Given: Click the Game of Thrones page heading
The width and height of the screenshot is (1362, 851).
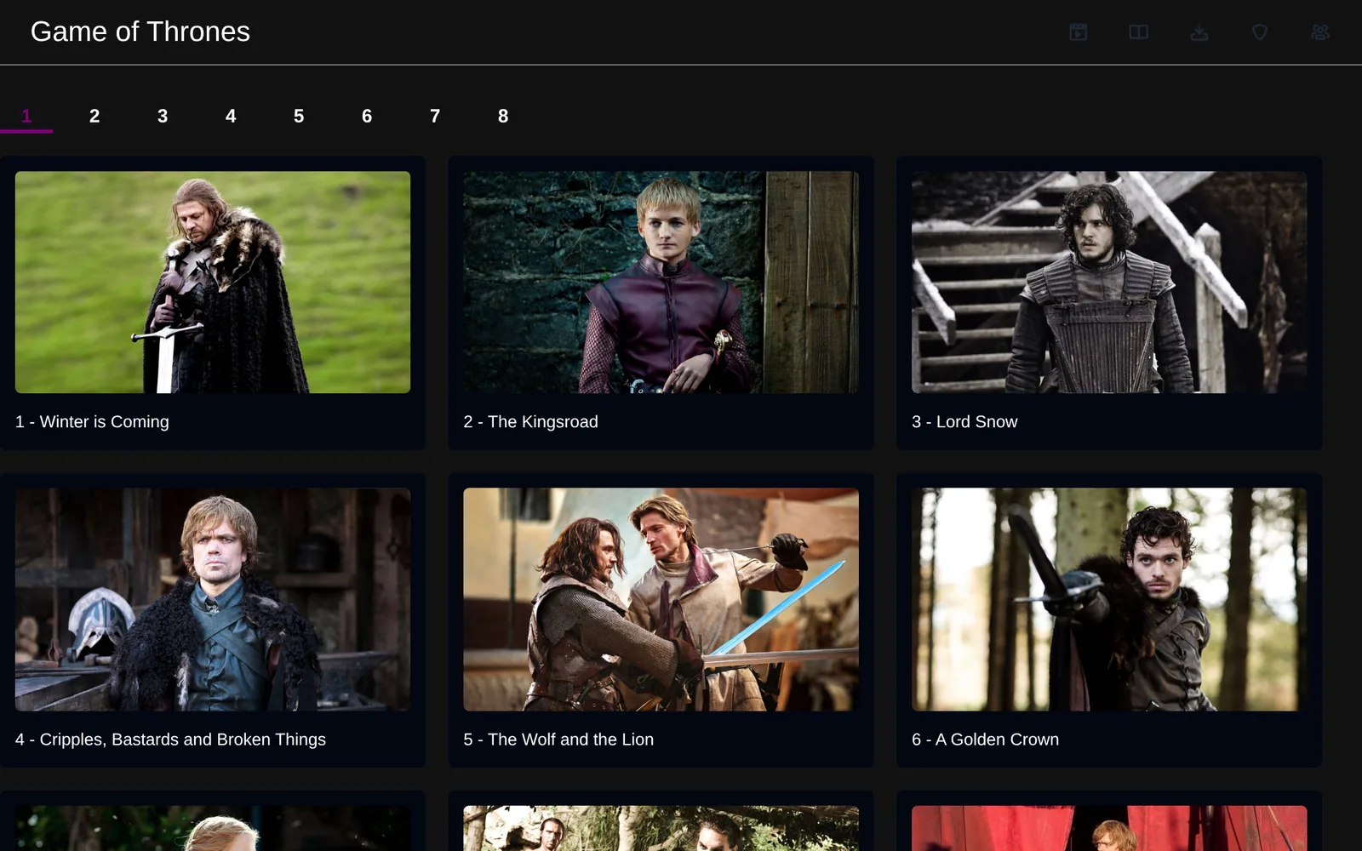Looking at the screenshot, I should pos(140,31).
